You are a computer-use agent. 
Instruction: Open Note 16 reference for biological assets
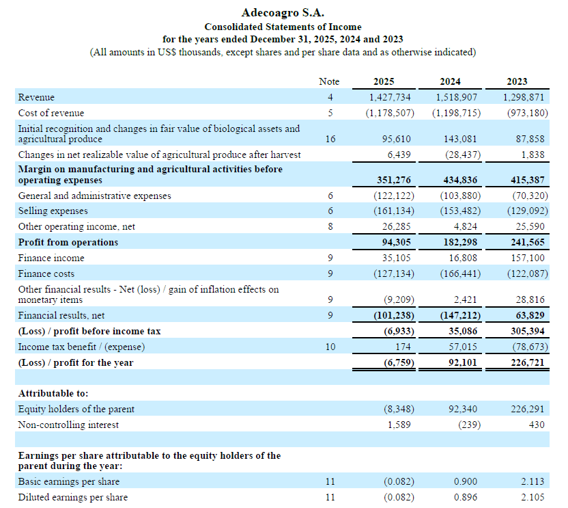[x=330, y=139]
